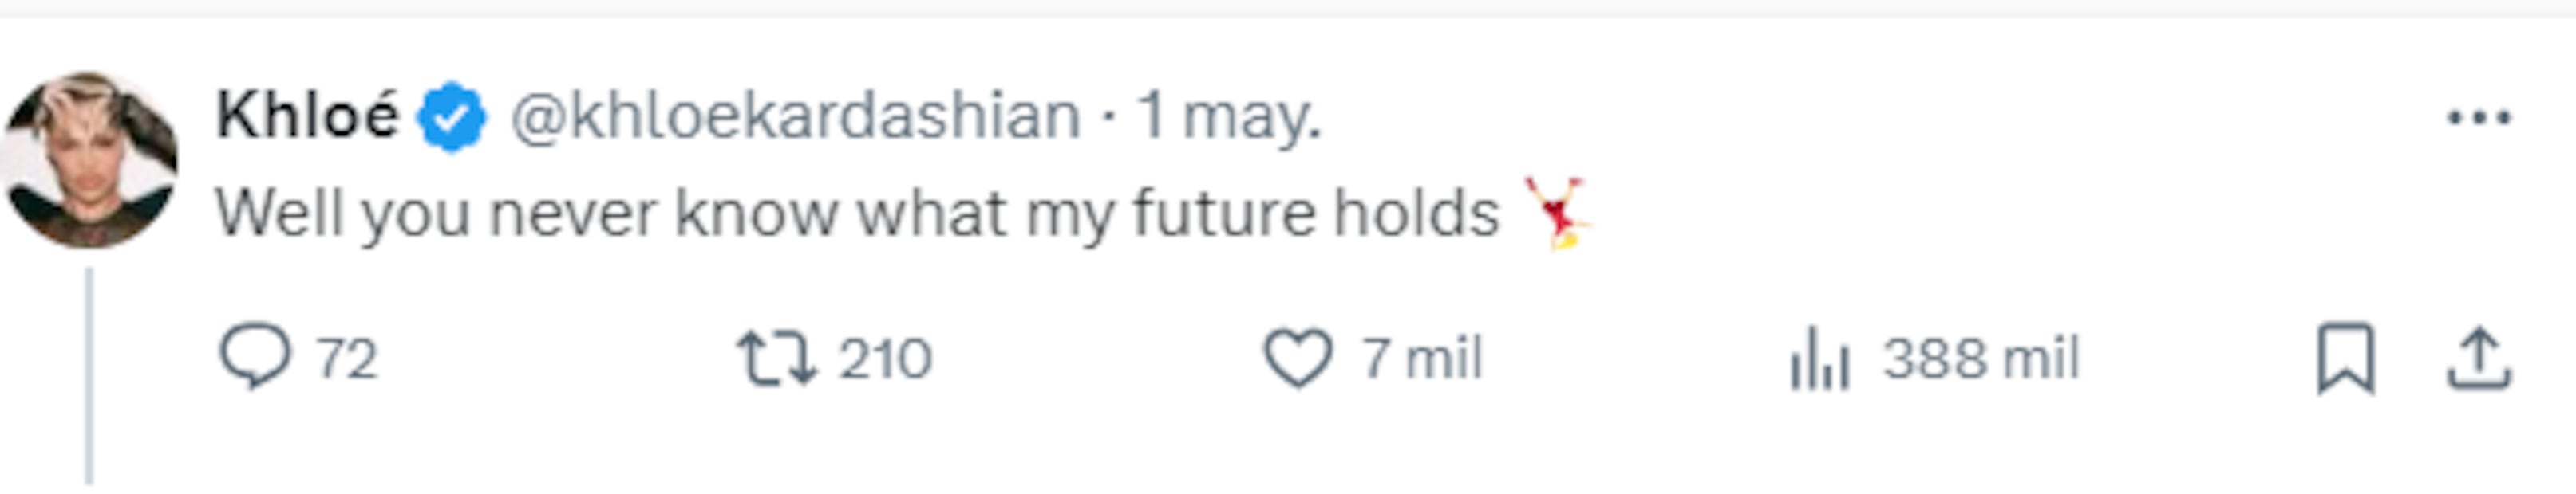Click the view count 388 mil
The image size is (2576, 494).
click(x=1981, y=359)
